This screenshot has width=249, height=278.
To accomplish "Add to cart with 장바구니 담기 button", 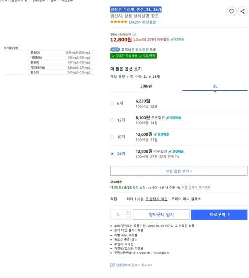I will [x=161, y=215].
